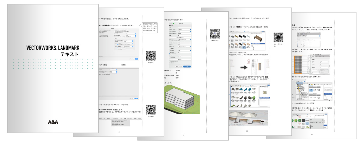Click the ウインドウ menu in the menu bar screenshot
The image size is (364, 143).
coord(129,118)
